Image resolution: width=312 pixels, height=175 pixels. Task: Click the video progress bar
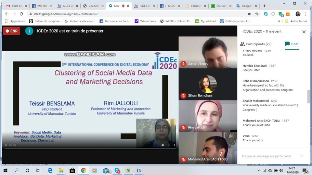coord(90,148)
